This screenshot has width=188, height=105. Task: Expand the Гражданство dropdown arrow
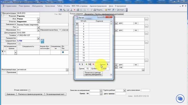click(x=38, y=38)
